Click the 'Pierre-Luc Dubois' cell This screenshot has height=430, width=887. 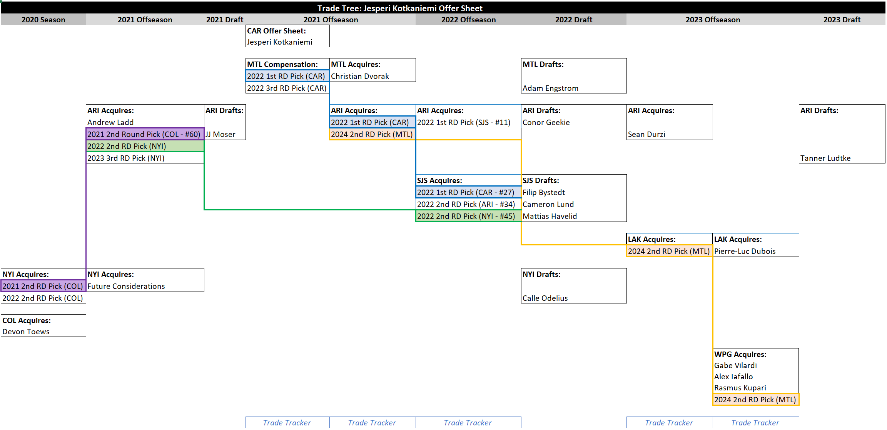click(x=756, y=251)
